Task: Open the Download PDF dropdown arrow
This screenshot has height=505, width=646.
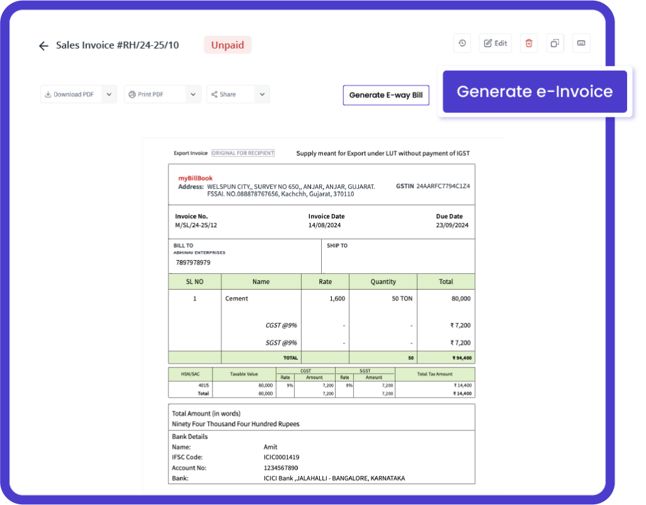Action: [109, 93]
